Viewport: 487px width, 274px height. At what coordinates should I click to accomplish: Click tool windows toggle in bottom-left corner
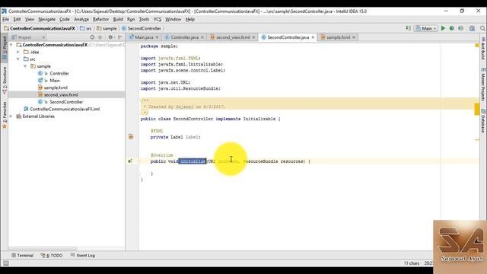coord(5,263)
